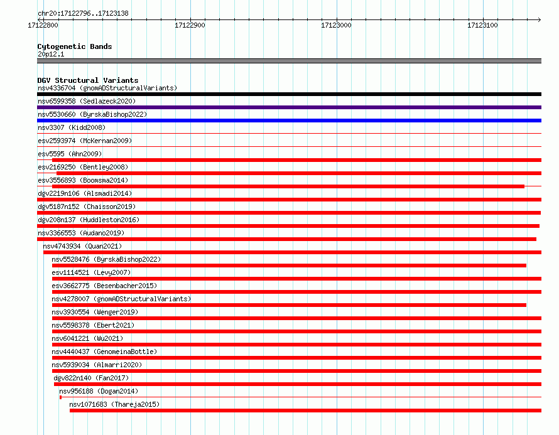Click the right arrow of the ruler
Viewport: 559px width, 435px height.
[540, 19]
